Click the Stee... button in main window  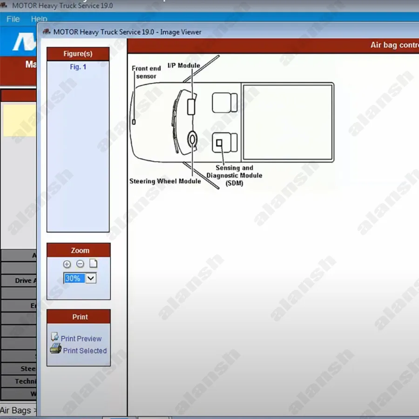19,369
